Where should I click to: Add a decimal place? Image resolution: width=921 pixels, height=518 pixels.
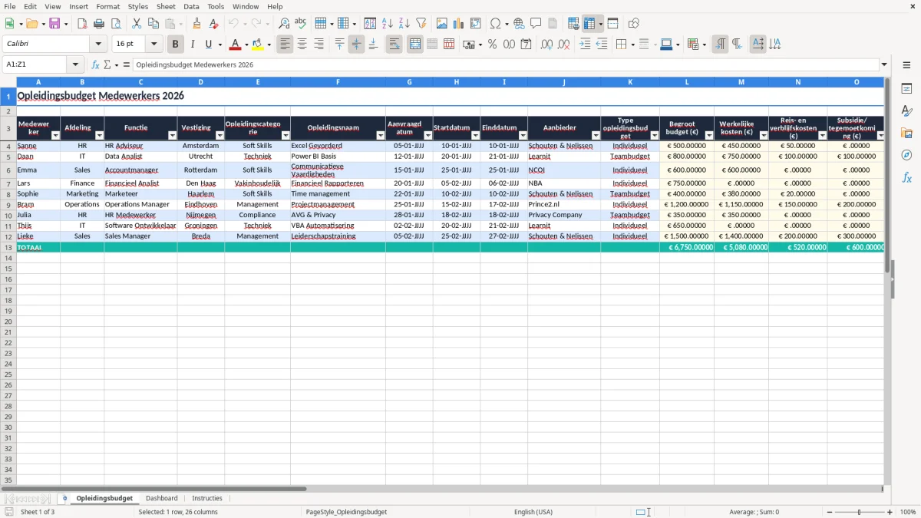pyautogui.click(x=546, y=45)
